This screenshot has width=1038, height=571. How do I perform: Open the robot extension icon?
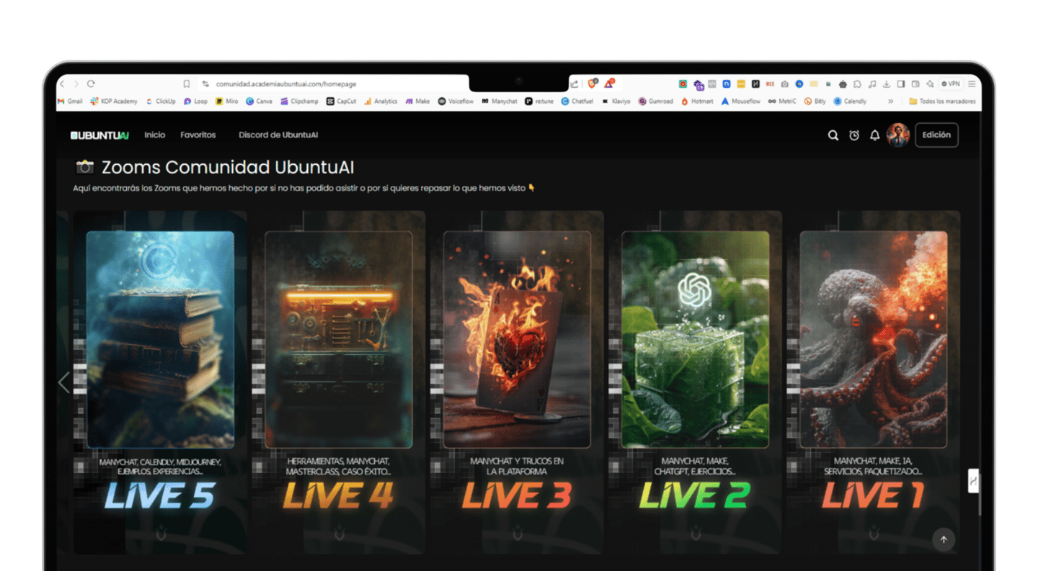pyautogui.click(x=843, y=84)
